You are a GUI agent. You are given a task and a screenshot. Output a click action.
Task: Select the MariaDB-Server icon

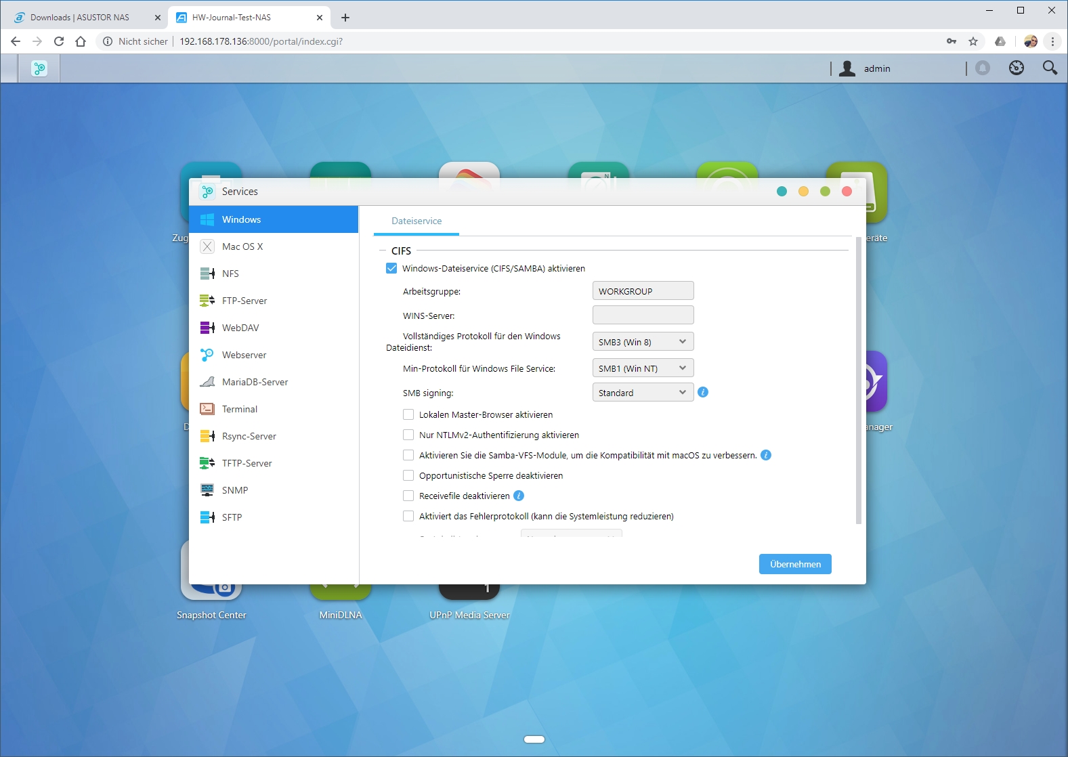207,382
